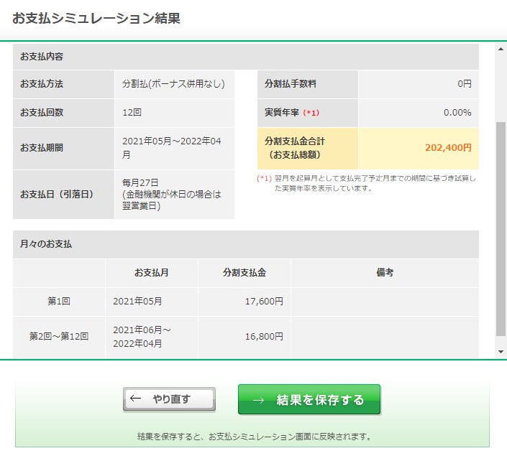
Task: Click the orange 202,400円 total amount
Action: click(448, 148)
